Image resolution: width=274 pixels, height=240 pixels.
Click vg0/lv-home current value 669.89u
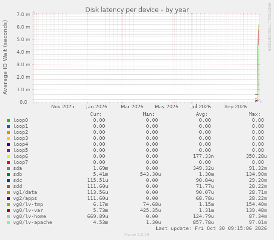98,216
